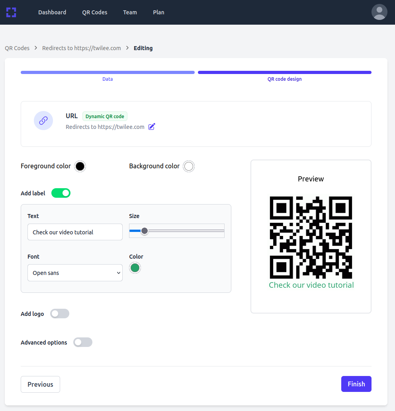
Task: Focus the label Text input field
Action: click(75, 232)
